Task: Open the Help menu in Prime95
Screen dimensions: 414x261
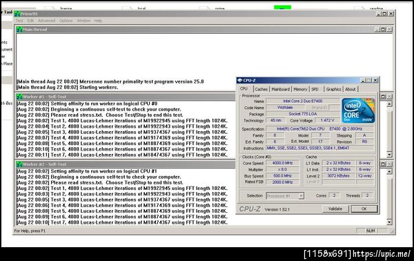Action: [x=98, y=21]
